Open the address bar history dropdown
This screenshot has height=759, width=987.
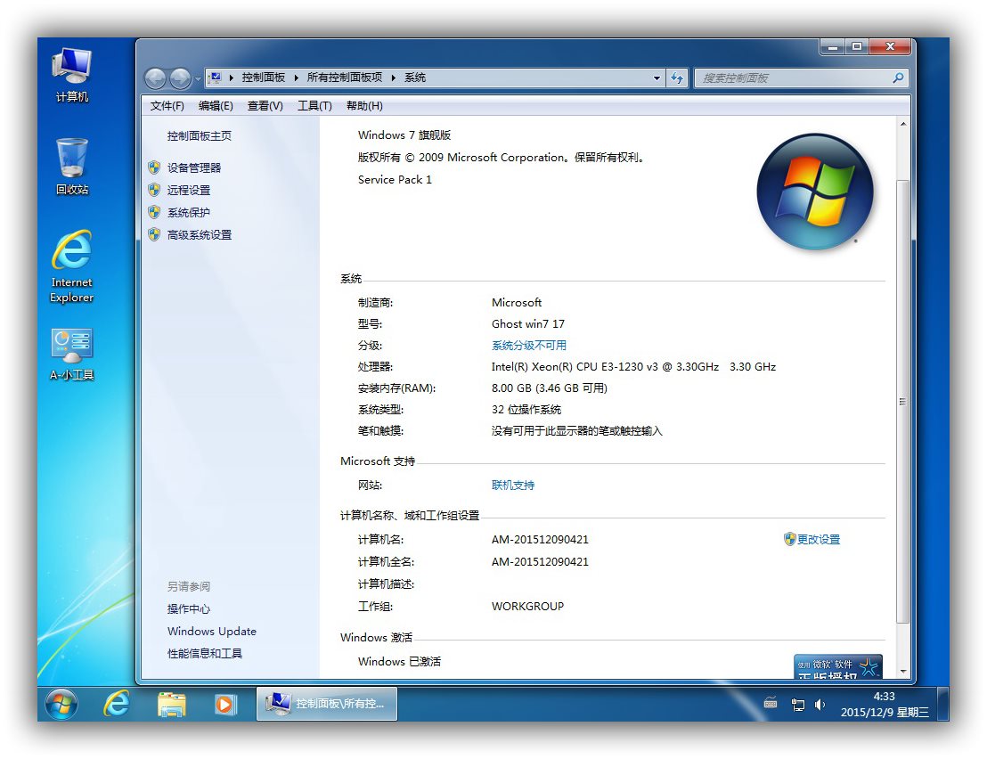tap(657, 78)
